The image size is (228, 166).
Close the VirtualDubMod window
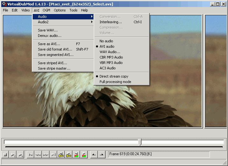(224, 4)
